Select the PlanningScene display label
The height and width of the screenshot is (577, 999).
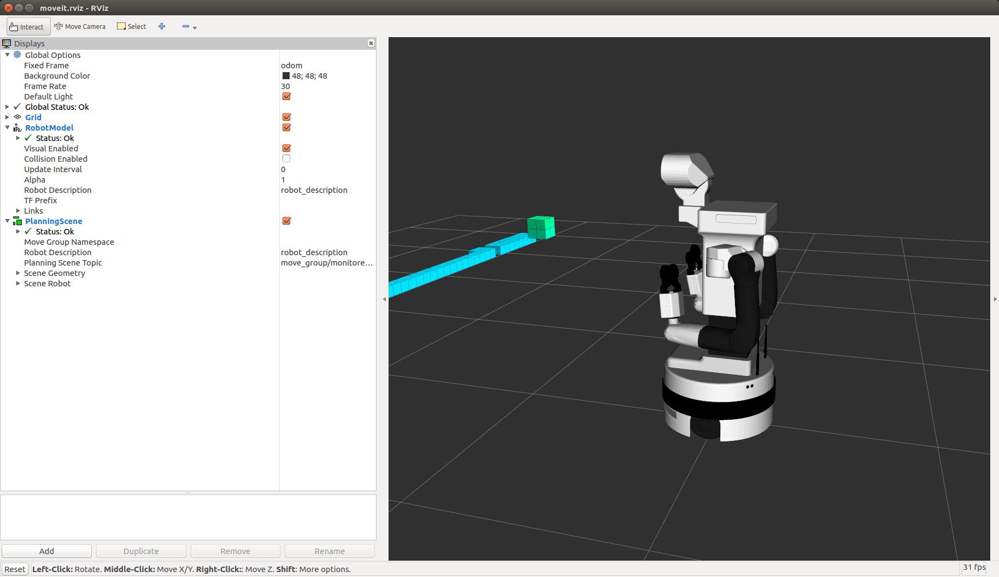click(54, 221)
